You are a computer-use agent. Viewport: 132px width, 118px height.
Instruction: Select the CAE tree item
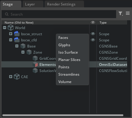tap(24, 77)
